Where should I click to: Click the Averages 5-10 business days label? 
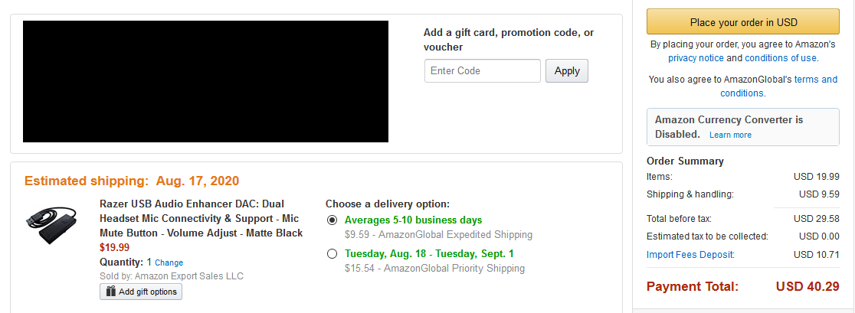click(x=413, y=220)
